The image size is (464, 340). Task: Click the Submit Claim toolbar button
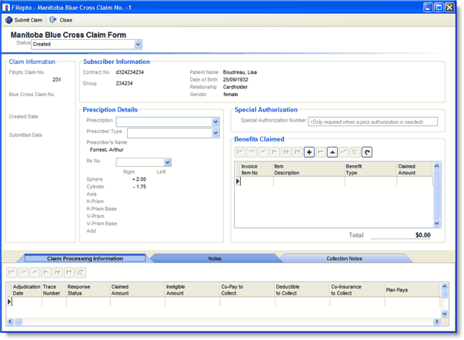tap(24, 20)
